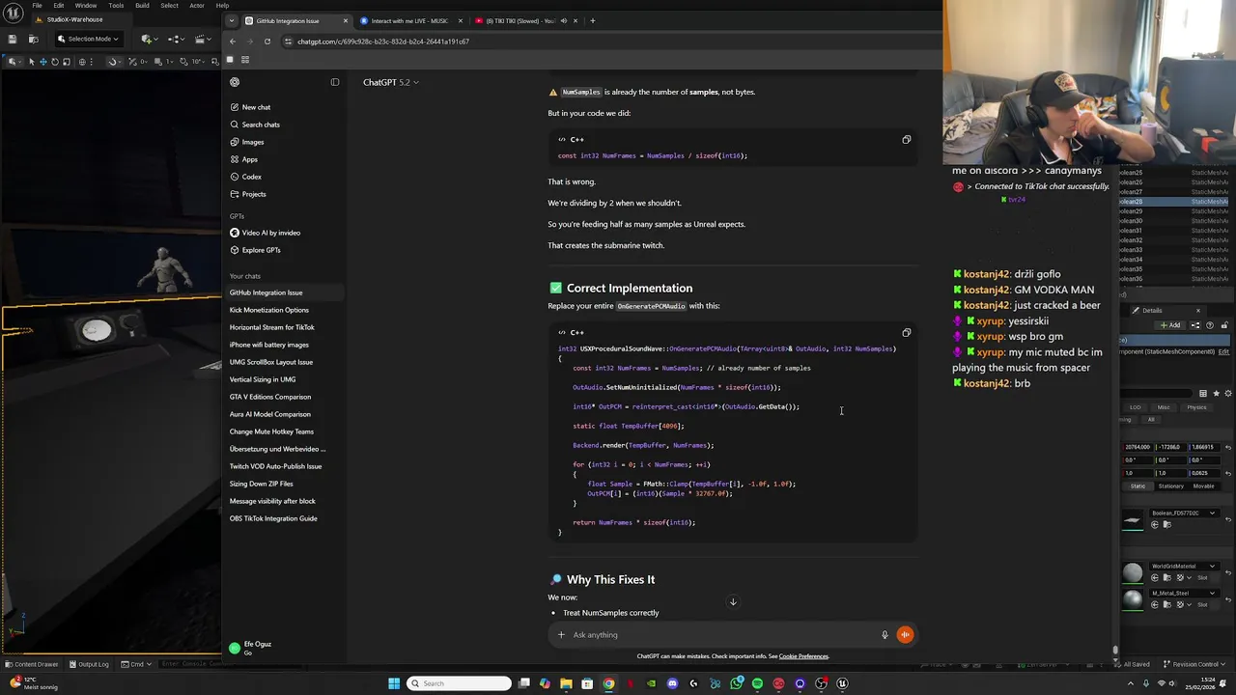Copy the first C++ code snippet
Screen dimensions: 1236x695
(x=906, y=140)
